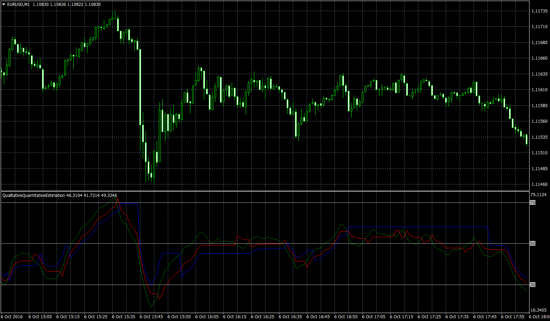550x321 pixels.
Task: Click the 1.11460 price axis label
Action: point(539,184)
